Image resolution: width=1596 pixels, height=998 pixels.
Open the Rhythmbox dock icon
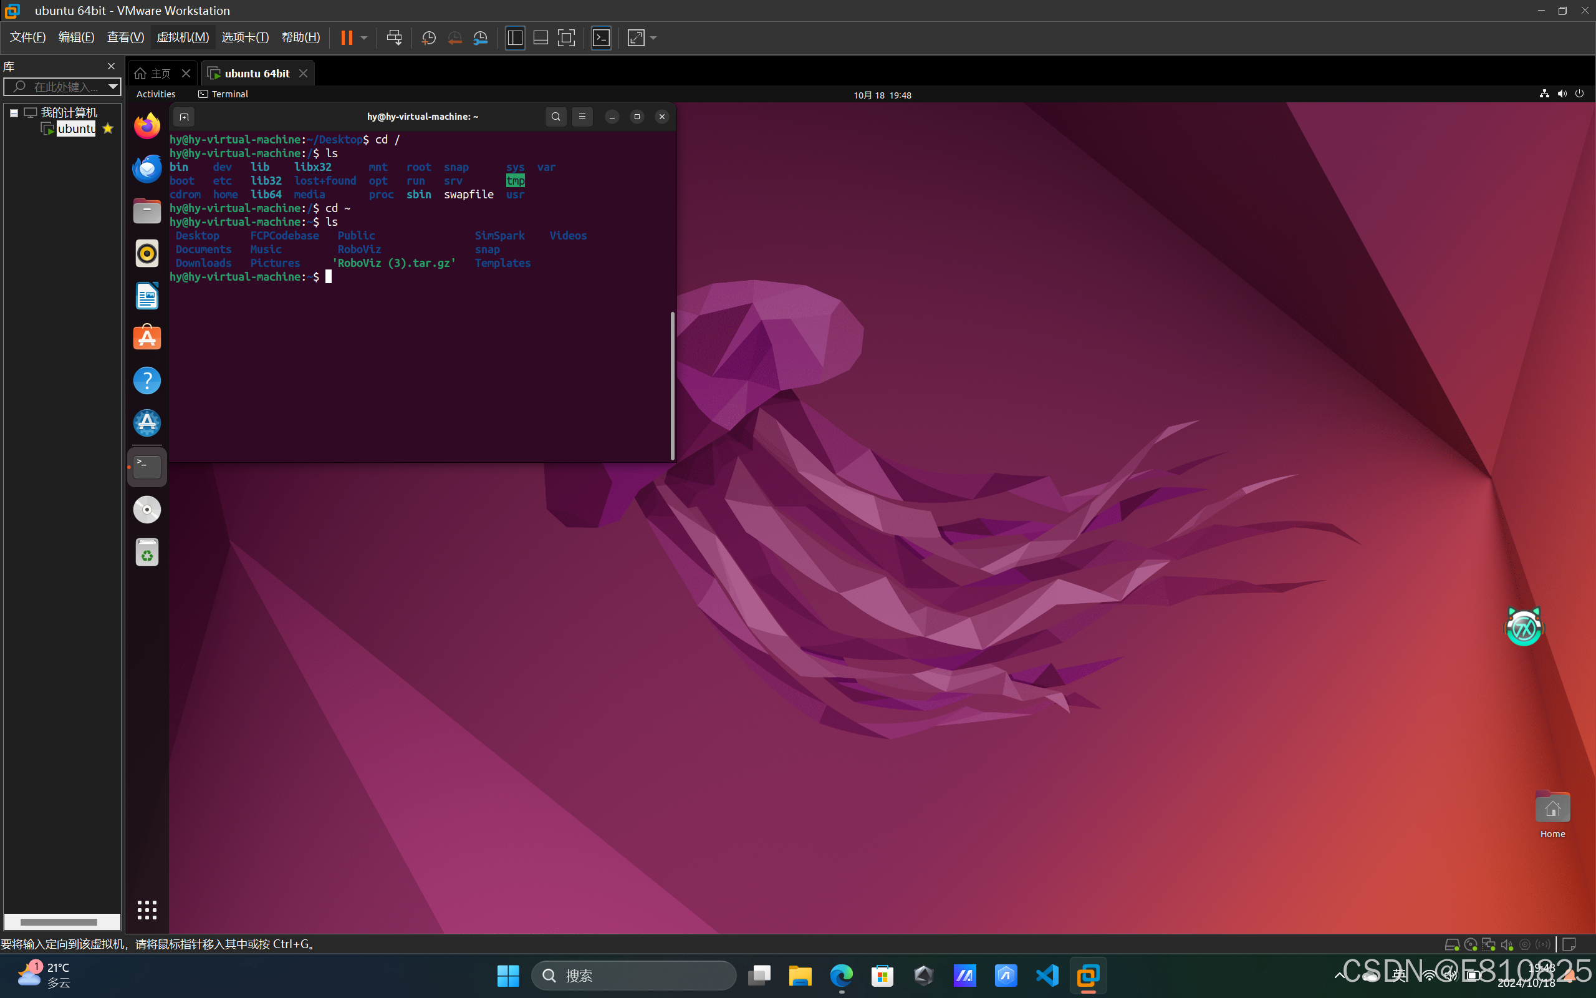click(x=147, y=253)
